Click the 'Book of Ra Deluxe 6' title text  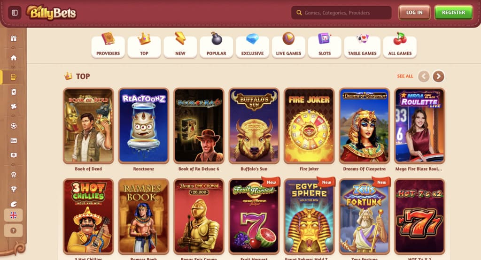(199, 169)
